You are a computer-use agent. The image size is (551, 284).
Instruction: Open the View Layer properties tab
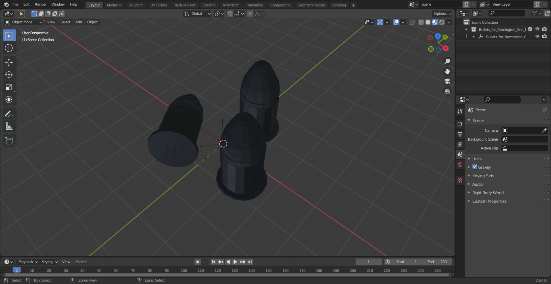(x=460, y=144)
